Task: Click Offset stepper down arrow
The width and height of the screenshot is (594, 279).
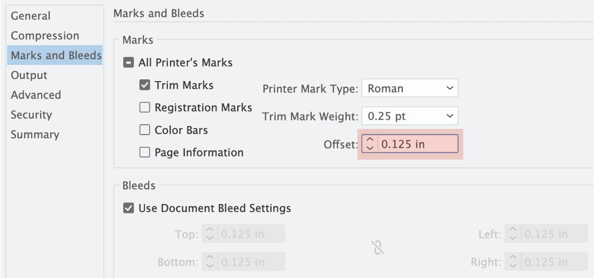Action: 370,148
